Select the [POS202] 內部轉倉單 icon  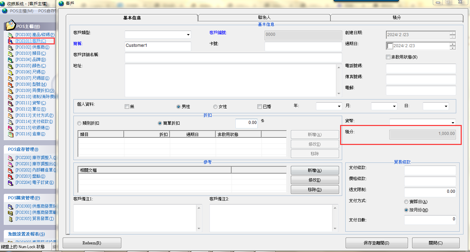pos(11,170)
